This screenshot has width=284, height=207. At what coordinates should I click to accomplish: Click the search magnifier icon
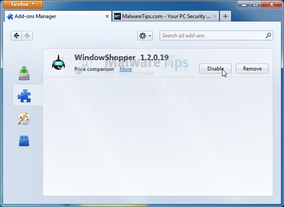click(x=268, y=36)
